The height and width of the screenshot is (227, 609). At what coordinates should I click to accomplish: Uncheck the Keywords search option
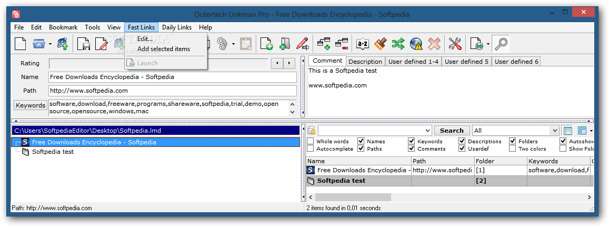(412, 142)
